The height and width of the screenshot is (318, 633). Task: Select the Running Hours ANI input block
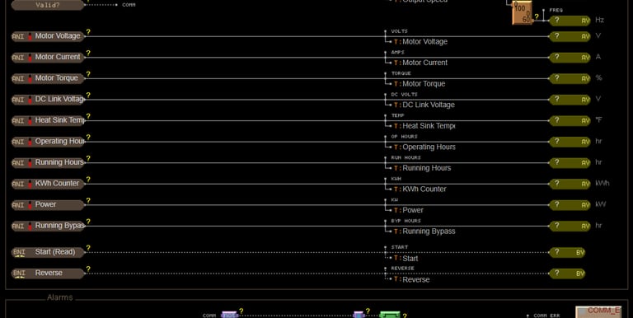point(48,162)
